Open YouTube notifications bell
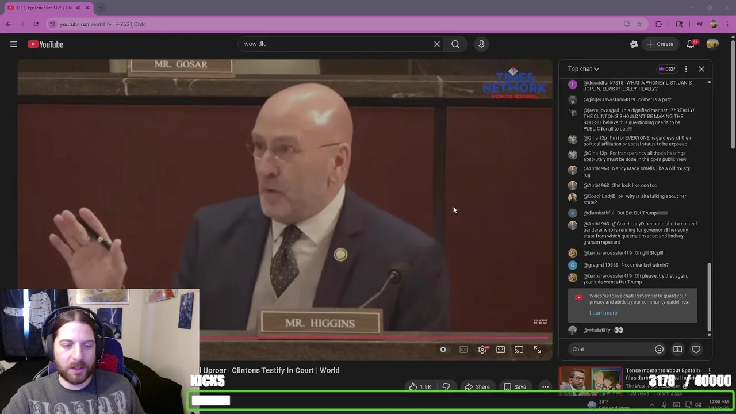736x414 pixels. [x=691, y=44]
